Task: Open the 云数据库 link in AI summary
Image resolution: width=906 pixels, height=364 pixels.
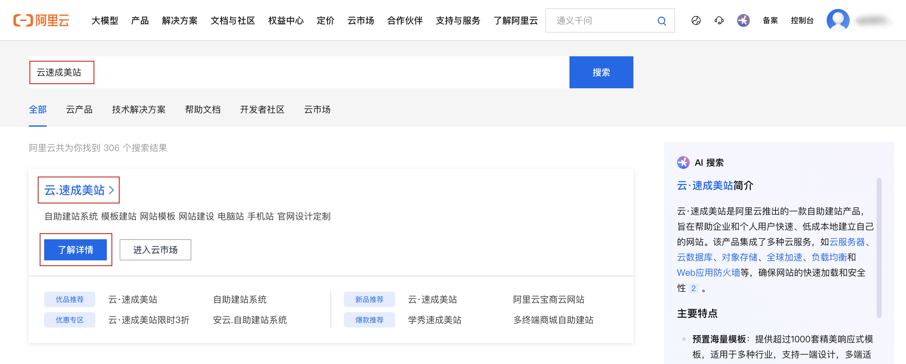Action: 695,257
